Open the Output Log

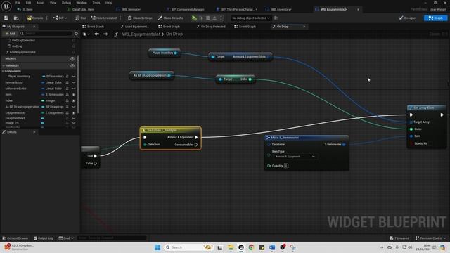44,238
